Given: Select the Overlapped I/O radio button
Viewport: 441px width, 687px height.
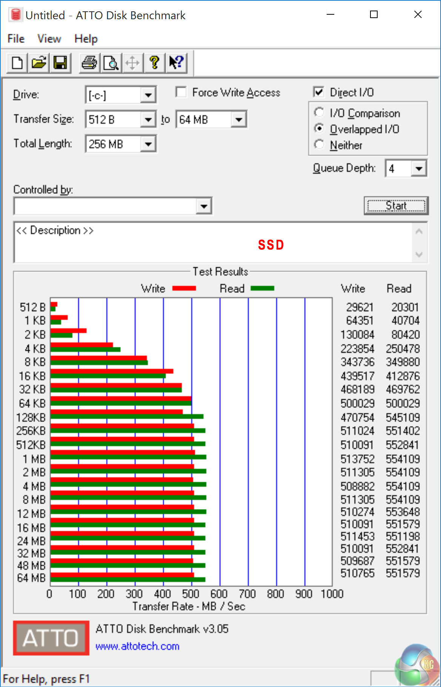Looking at the screenshot, I should coord(319,129).
